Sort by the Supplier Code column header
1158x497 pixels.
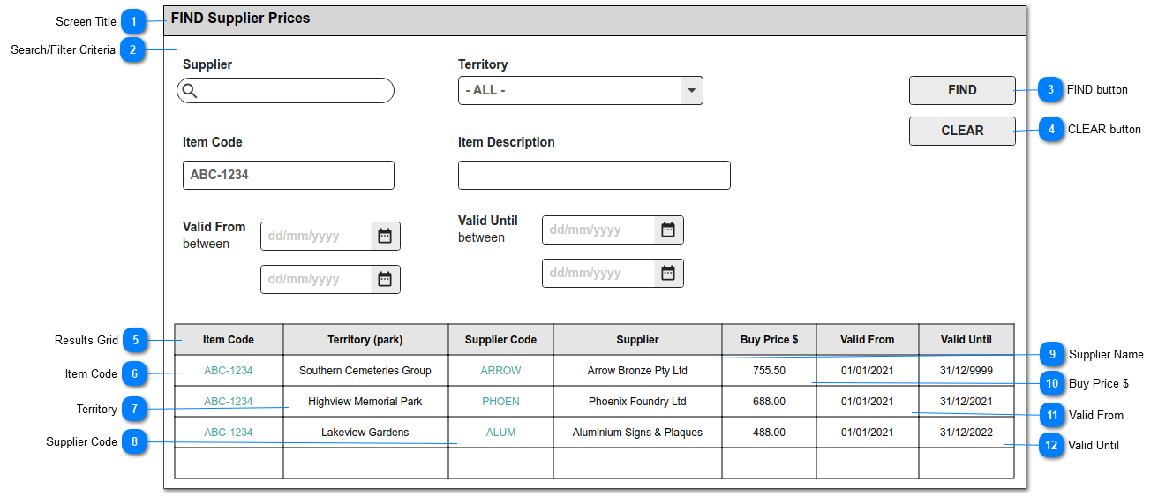500,340
